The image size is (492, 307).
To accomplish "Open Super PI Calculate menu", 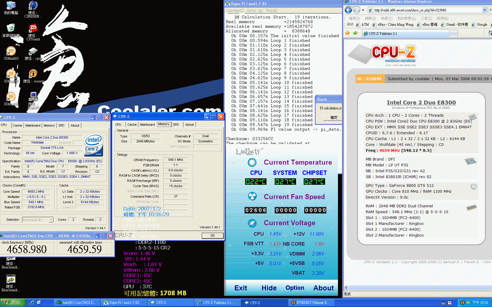I will [235, 11].
